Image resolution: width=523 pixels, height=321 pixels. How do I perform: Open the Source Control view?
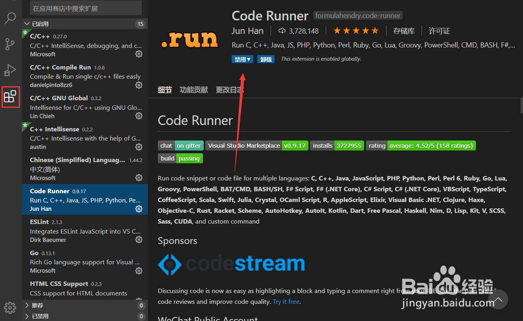click(x=10, y=44)
